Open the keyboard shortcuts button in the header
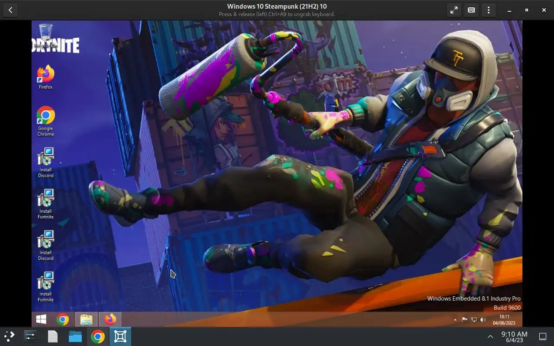 (x=471, y=10)
